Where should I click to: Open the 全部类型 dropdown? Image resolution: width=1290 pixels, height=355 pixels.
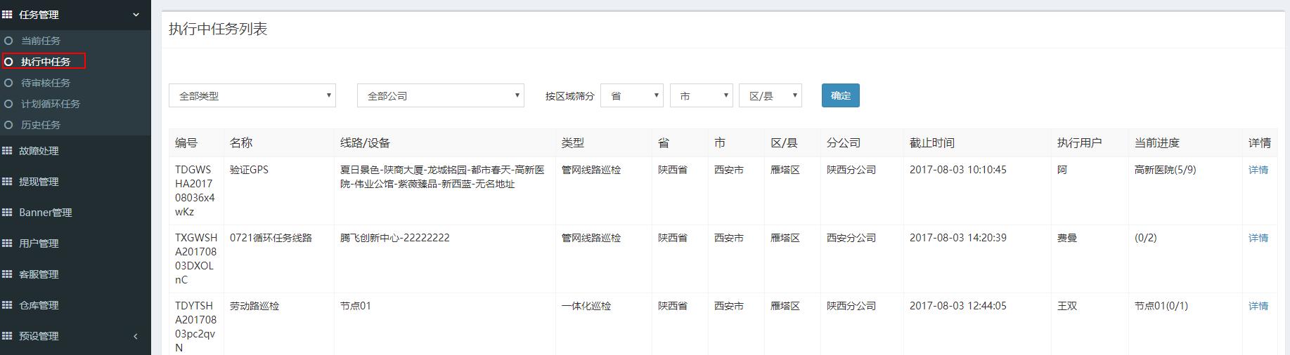[x=252, y=95]
